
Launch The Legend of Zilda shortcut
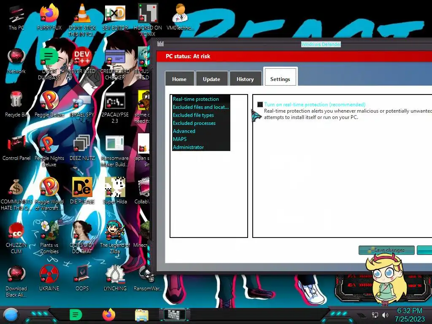(x=115, y=238)
